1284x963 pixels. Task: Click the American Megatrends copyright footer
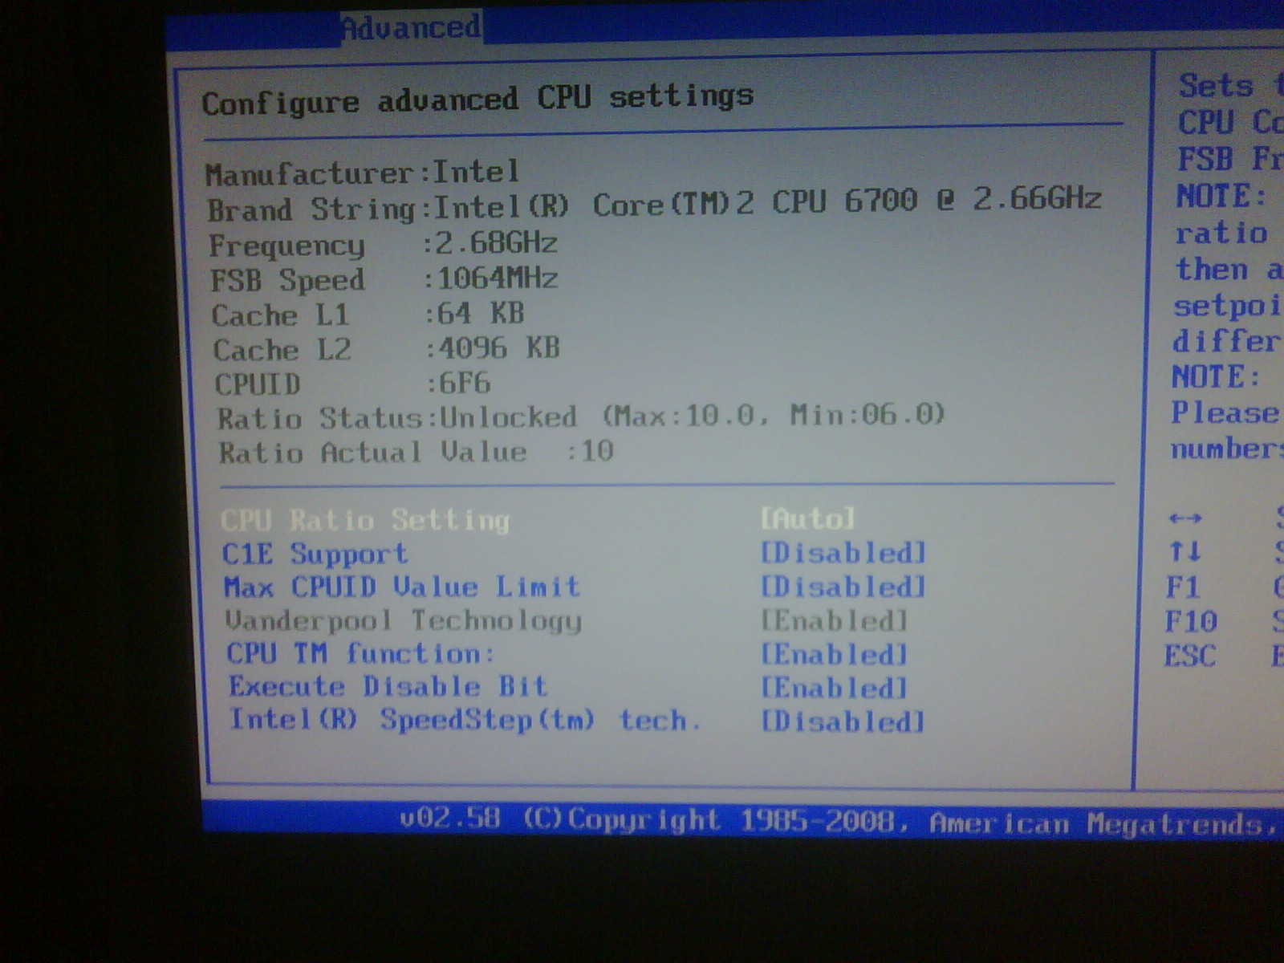click(x=839, y=821)
